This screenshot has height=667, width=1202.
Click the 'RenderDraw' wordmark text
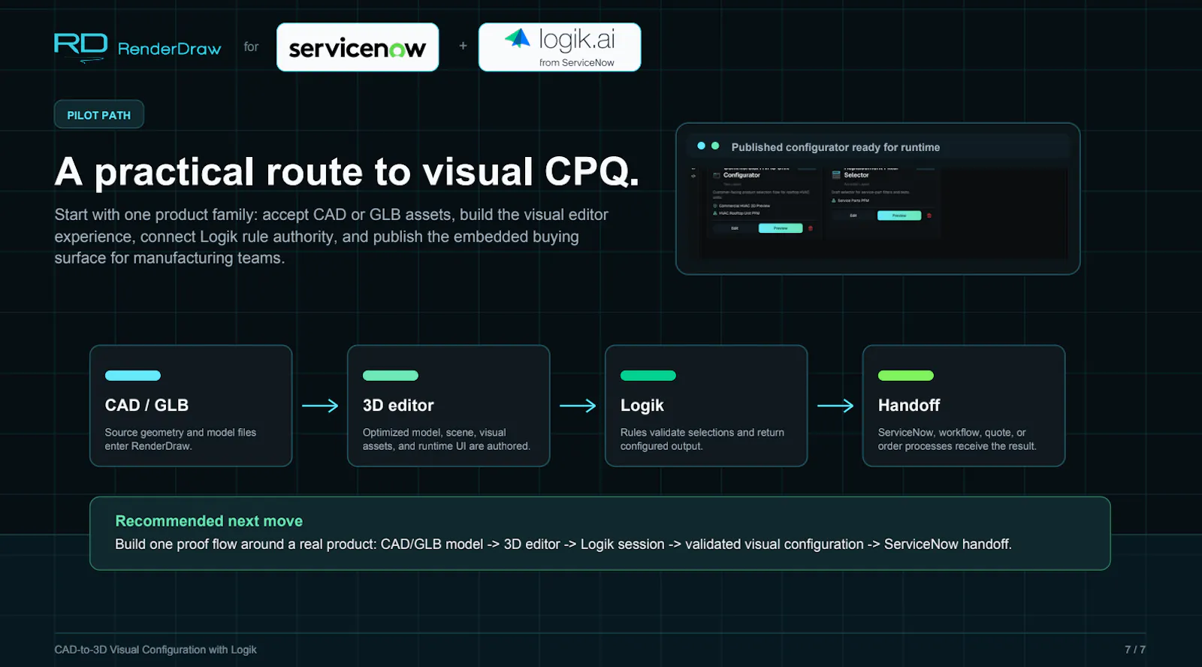pos(169,49)
